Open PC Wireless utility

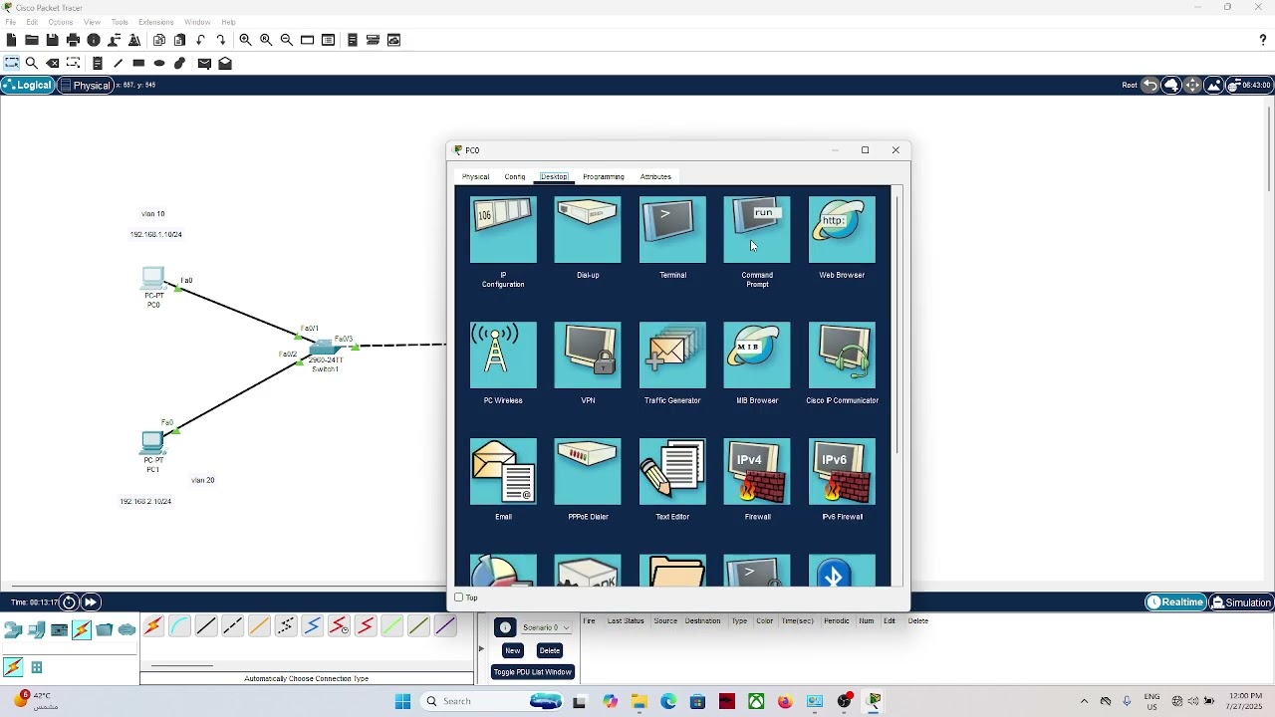503,356
